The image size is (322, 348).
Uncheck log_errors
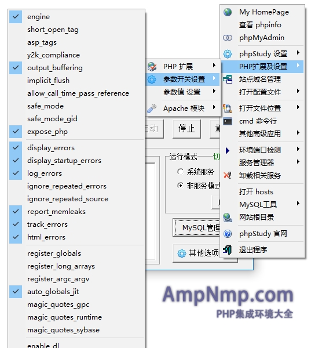tap(76, 173)
